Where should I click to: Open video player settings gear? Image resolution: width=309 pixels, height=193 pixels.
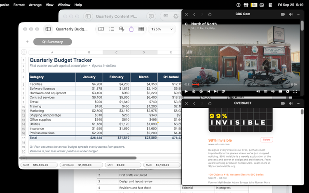[x=288, y=91]
